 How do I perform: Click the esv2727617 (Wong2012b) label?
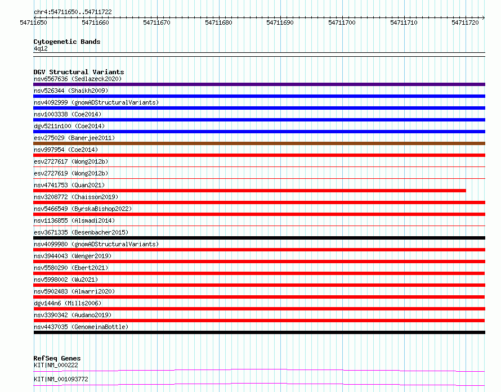coord(71,161)
